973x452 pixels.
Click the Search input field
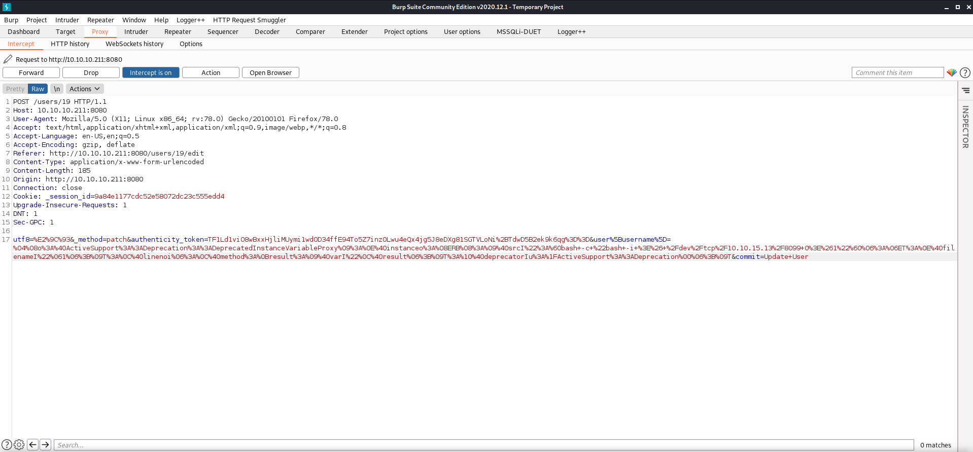[484, 445]
